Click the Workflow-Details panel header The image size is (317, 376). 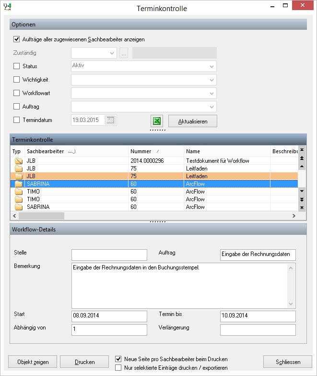coord(158,229)
